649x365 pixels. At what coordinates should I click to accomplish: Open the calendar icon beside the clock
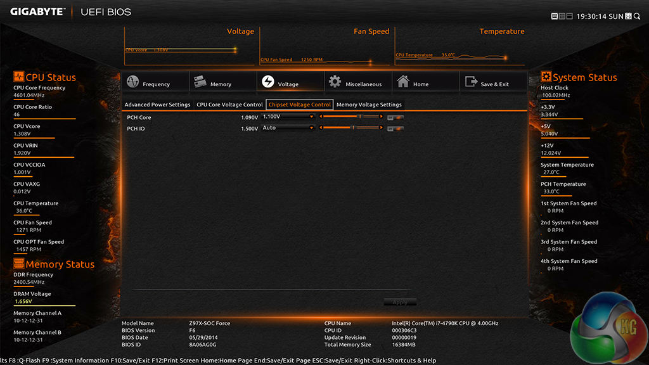[629, 16]
